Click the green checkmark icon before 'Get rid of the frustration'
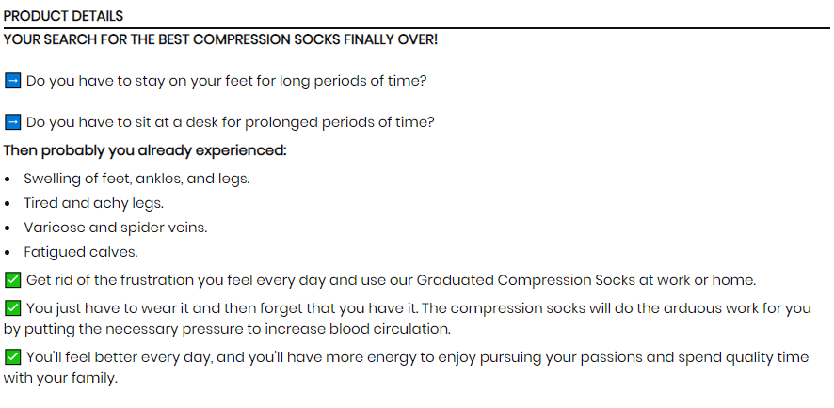The width and height of the screenshot is (834, 408). [13, 280]
